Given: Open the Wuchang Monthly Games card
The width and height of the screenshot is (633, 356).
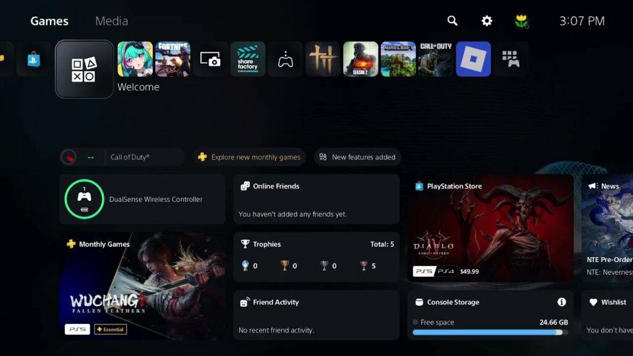Looking at the screenshot, I should tap(142, 286).
